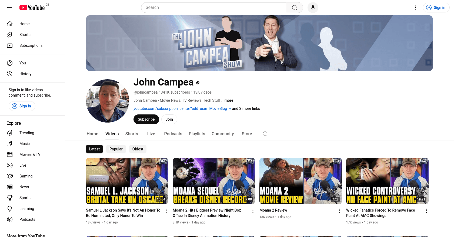The height and width of the screenshot is (237, 454).
Task: Open options menu for Samuel L Jackson video
Action: 166,211
